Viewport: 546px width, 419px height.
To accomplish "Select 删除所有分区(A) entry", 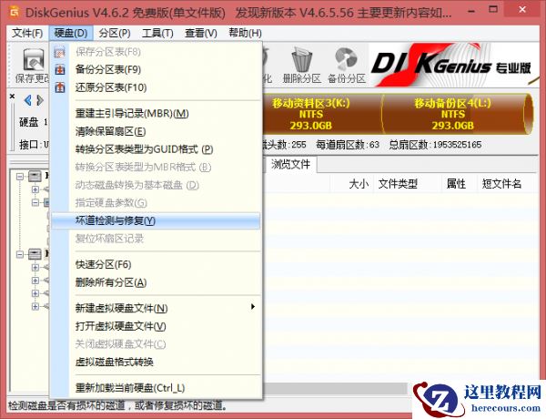I will (156, 282).
